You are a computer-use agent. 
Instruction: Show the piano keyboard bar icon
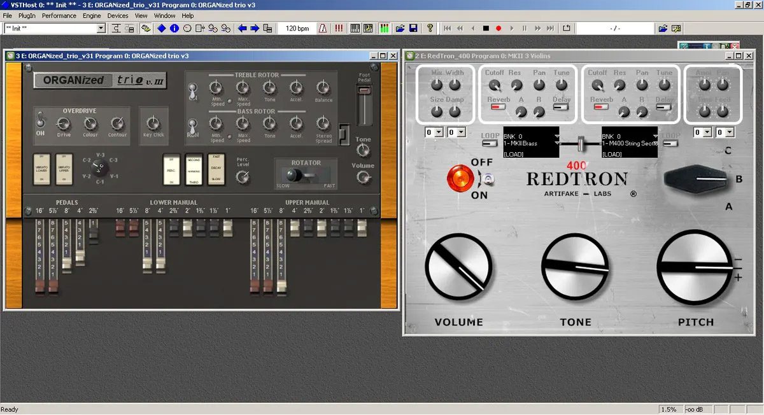click(x=355, y=29)
